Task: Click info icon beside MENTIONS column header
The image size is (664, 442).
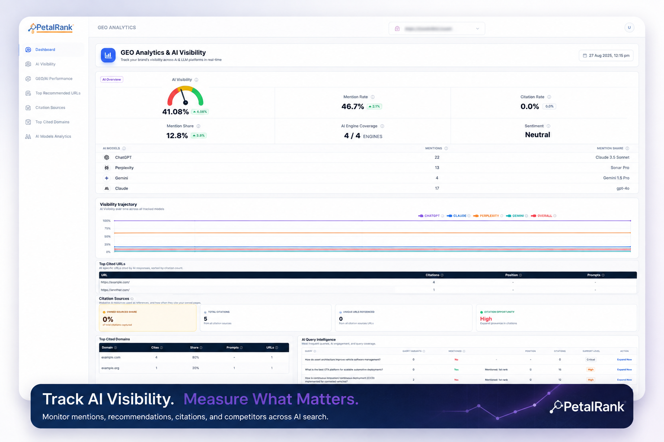Action: click(446, 148)
